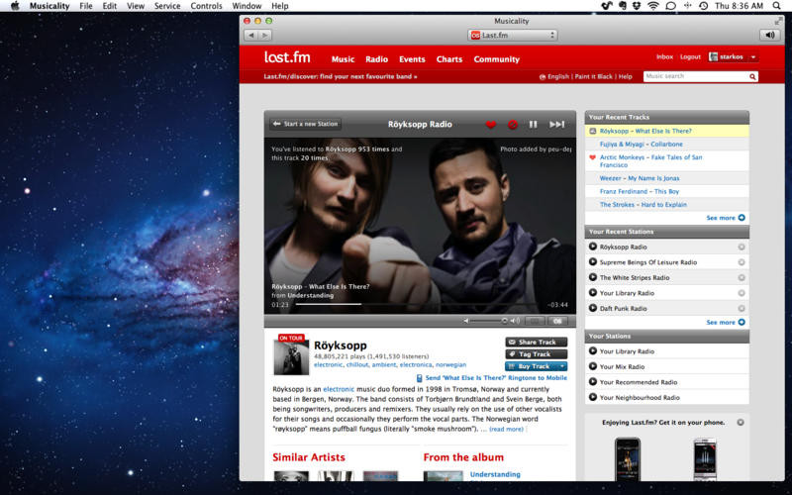Toggle fullscreen with the window corner arrows
This screenshot has width=792, height=495.
point(778,21)
